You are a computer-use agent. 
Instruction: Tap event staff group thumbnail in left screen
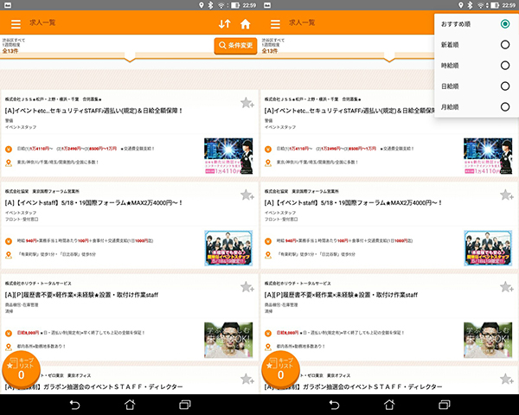(x=228, y=248)
